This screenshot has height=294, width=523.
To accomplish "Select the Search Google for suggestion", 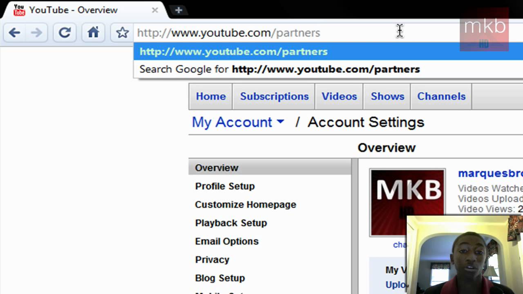I will (328, 69).
